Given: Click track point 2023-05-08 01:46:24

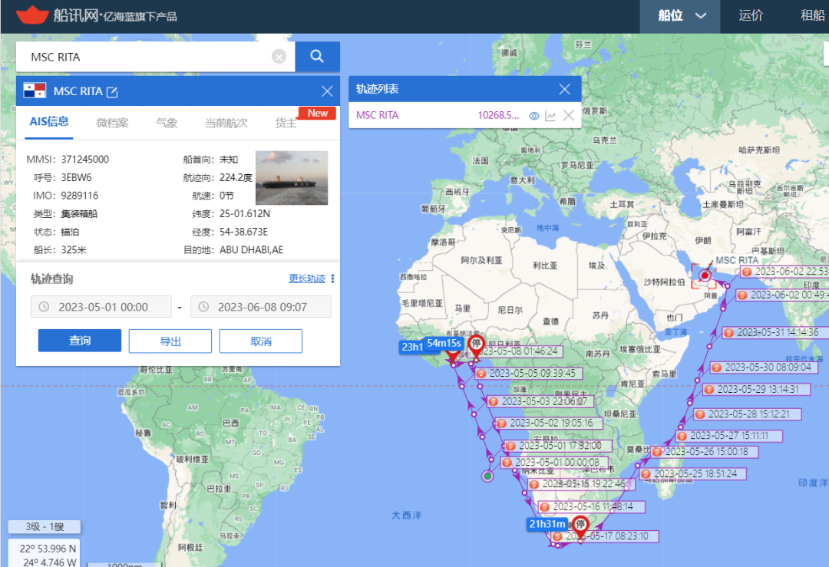Looking at the screenshot, I should [x=516, y=351].
